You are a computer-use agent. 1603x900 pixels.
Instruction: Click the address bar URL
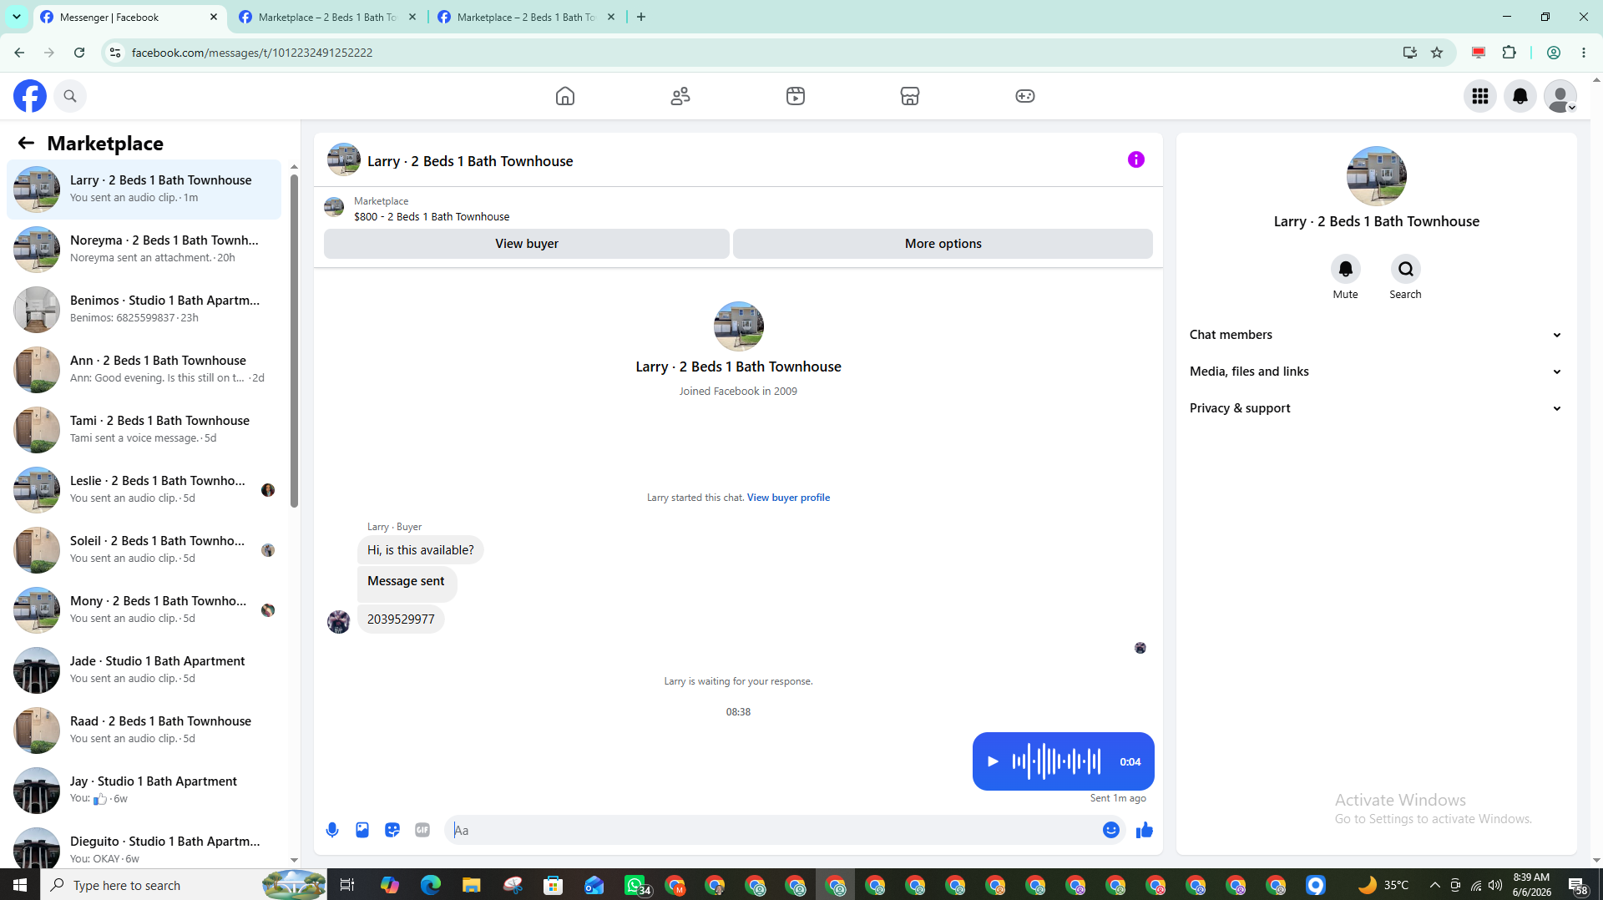click(x=252, y=53)
